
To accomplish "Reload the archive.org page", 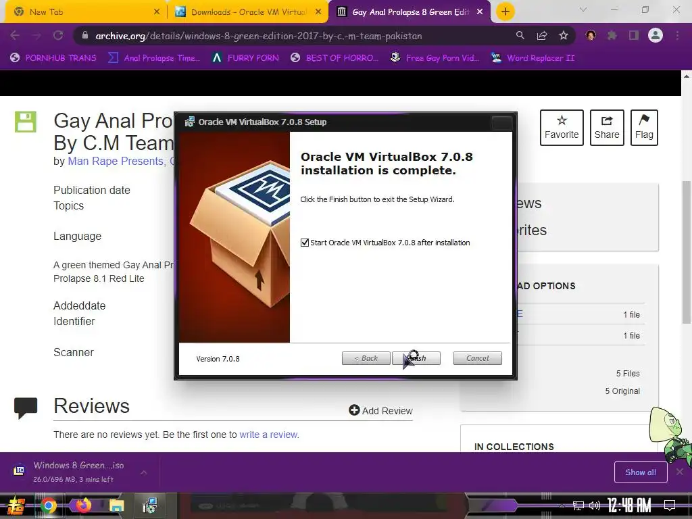I will tap(58, 36).
